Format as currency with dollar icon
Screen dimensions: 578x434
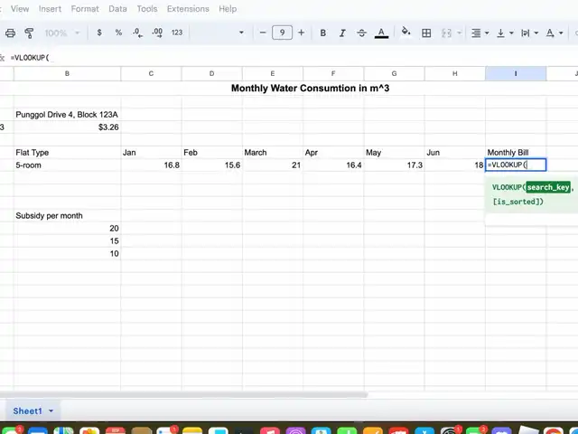[x=99, y=33]
